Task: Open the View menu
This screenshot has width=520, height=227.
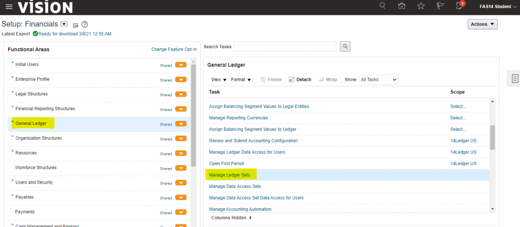Action: [218, 80]
